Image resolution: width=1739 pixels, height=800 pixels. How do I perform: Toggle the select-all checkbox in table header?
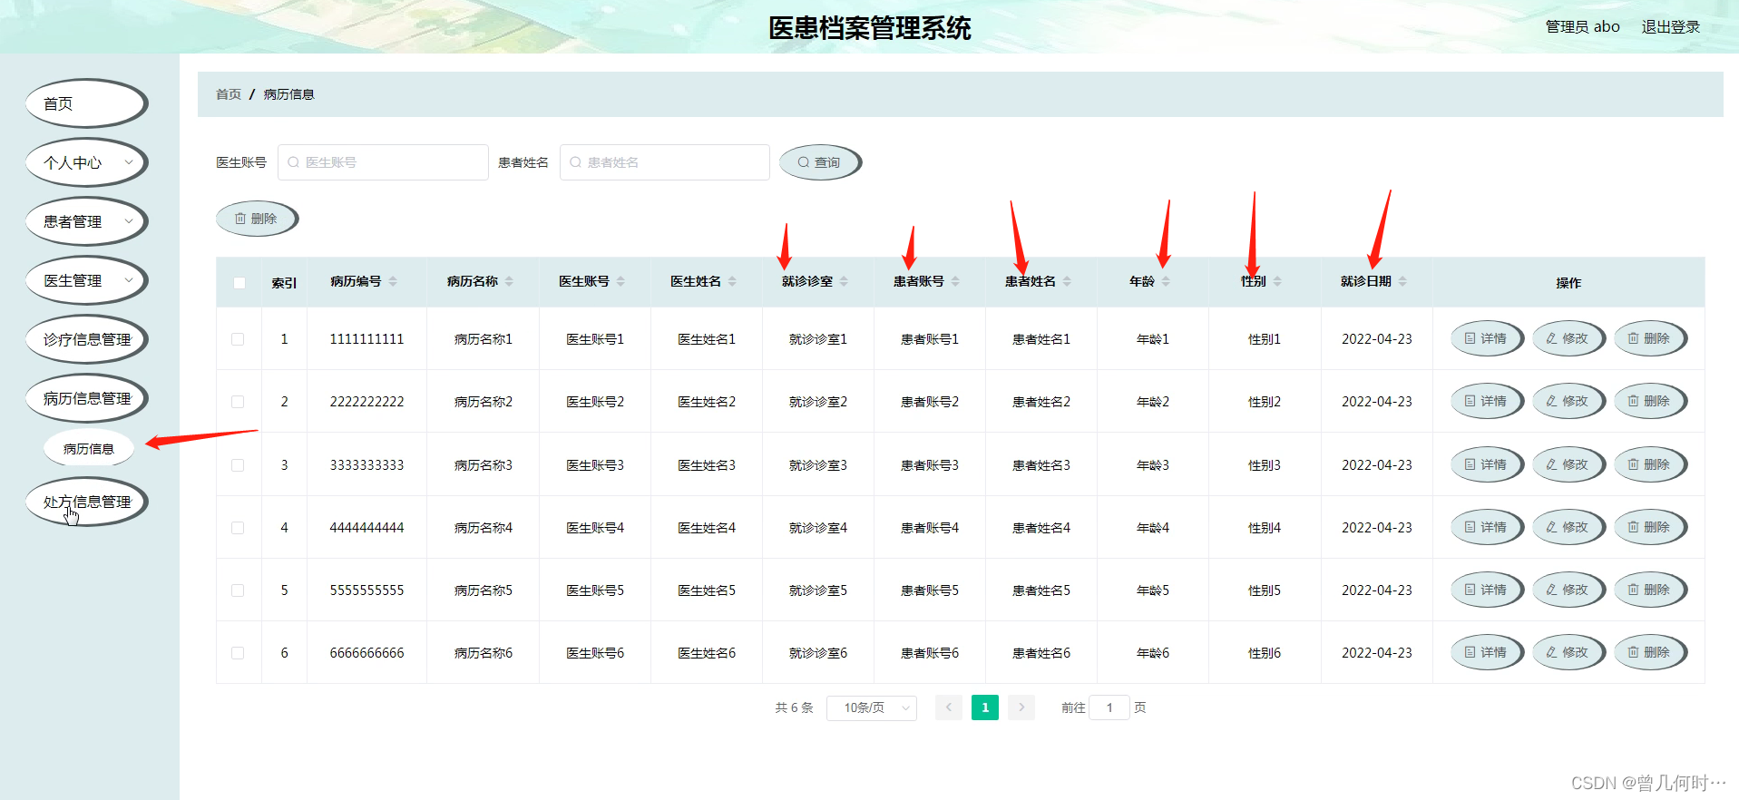click(239, 283)
